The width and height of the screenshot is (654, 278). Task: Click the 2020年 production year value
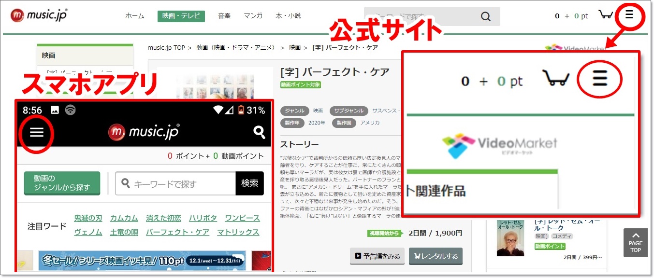(317, 123)
